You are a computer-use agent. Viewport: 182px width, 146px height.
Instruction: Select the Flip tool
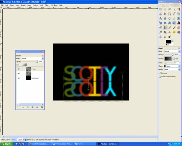[174, 23]
